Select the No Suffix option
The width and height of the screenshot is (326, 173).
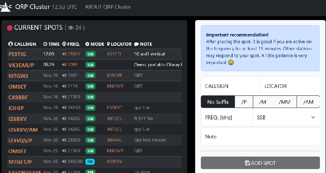(x=218, y=102)
